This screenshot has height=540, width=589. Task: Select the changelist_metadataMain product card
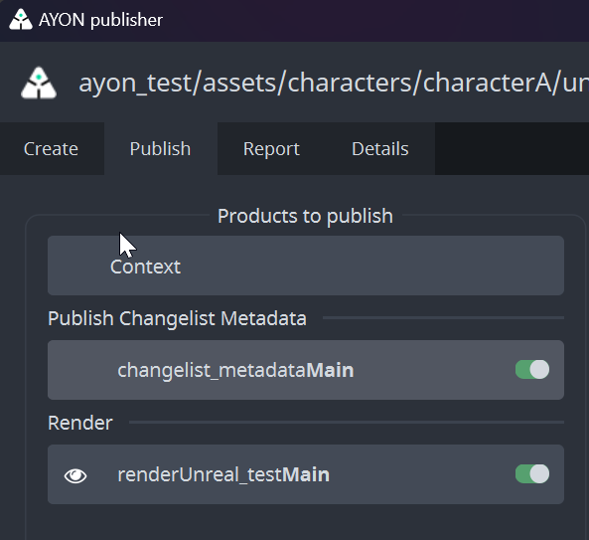pos(306,370)
